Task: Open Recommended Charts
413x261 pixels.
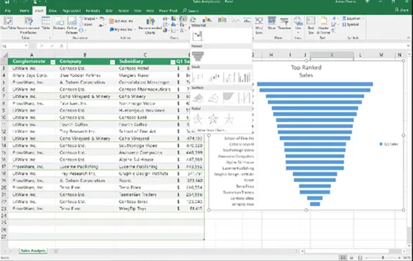Action: (150, 25)
